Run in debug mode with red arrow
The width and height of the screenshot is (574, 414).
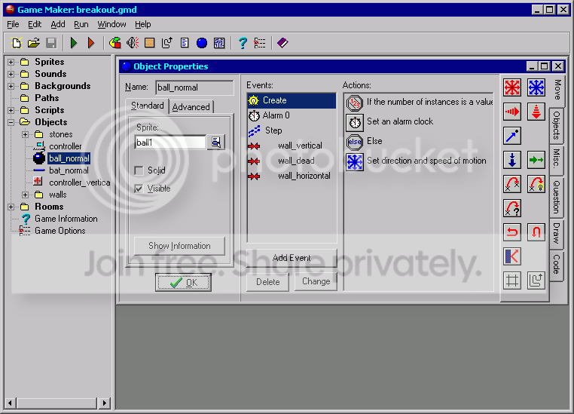pos(91,43)
